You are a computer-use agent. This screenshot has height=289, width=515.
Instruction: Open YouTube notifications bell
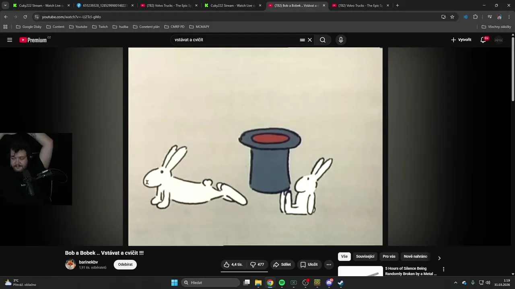[483, 40]
